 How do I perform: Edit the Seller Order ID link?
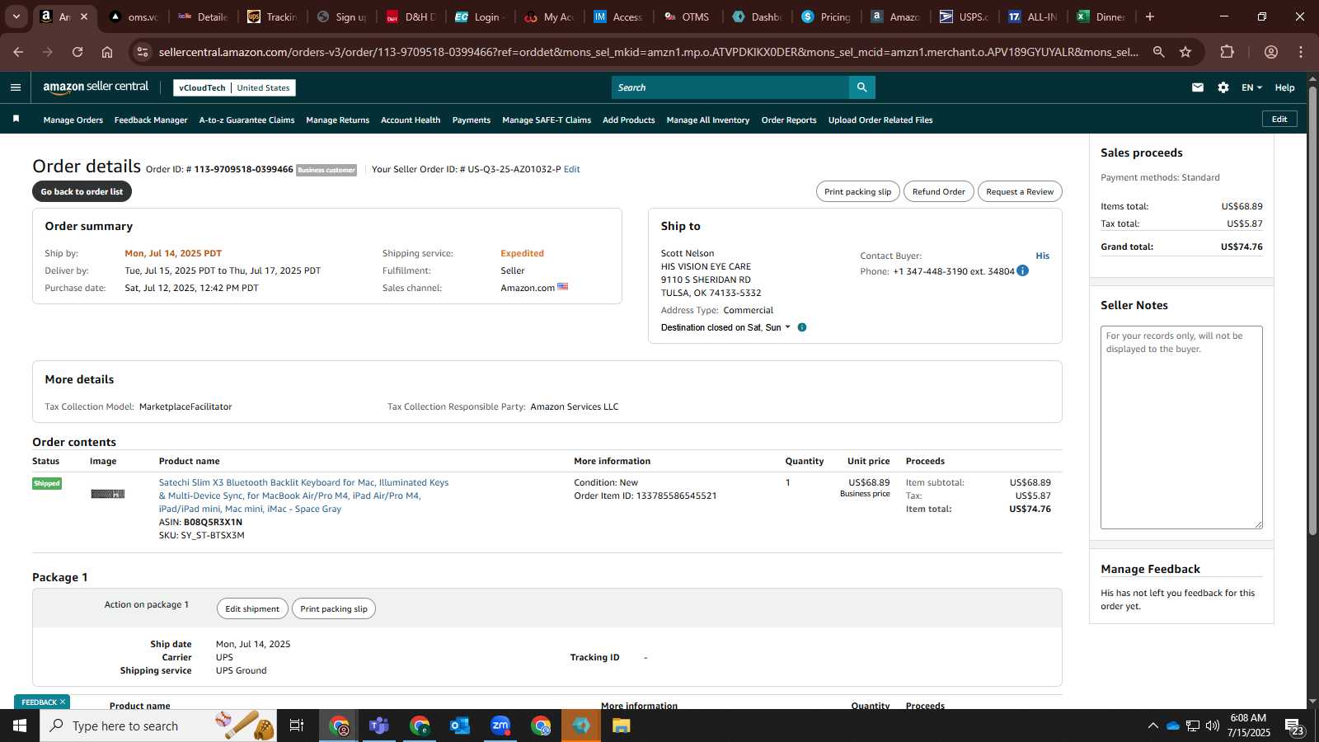click(x=571, y=169)
